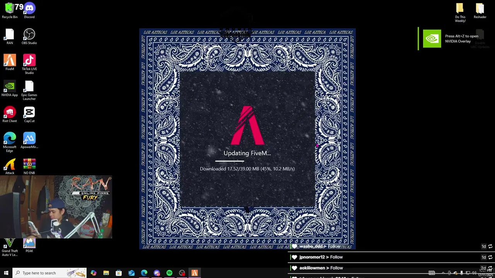Select the PEAK desktop icon
495x278 pixels.
coord(29,246)
